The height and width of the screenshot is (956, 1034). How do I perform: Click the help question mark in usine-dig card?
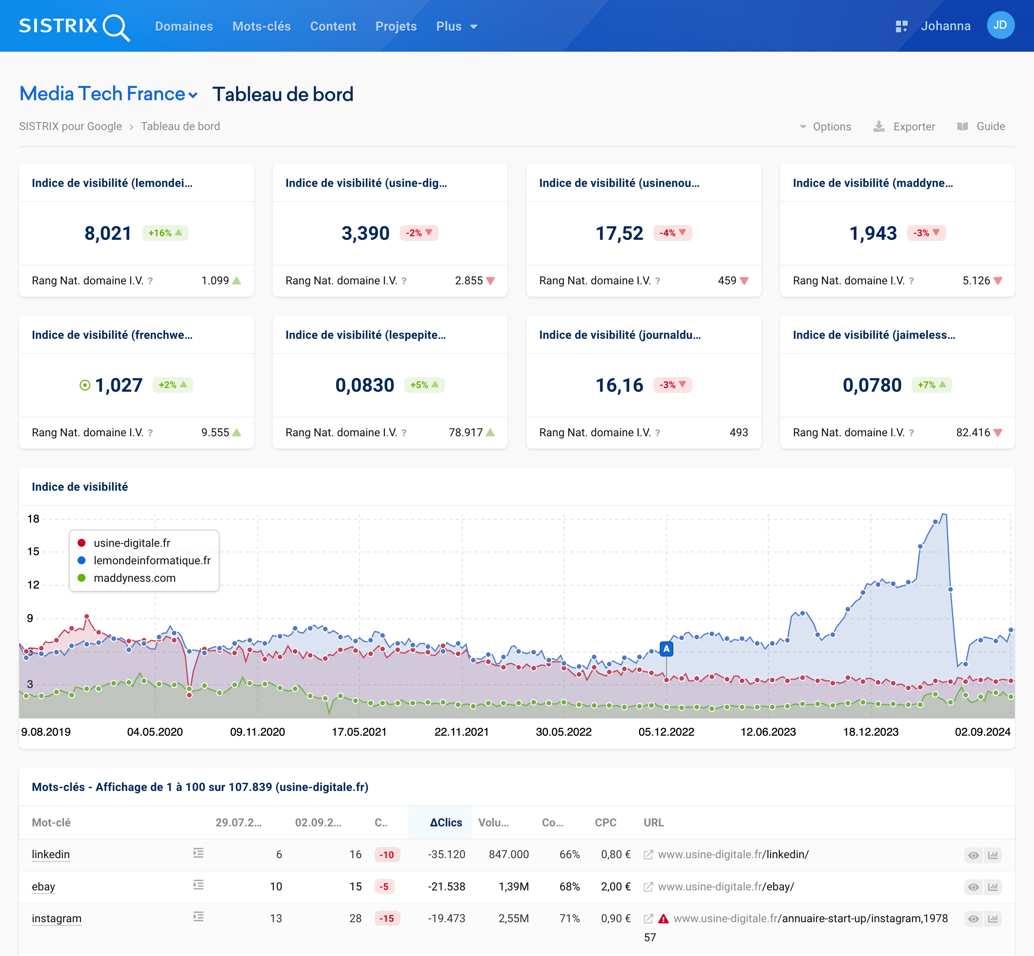(x=404, y=281)
